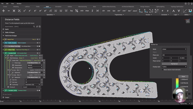
Task: Click the Flip Normal button
Action: click(174, 64)
